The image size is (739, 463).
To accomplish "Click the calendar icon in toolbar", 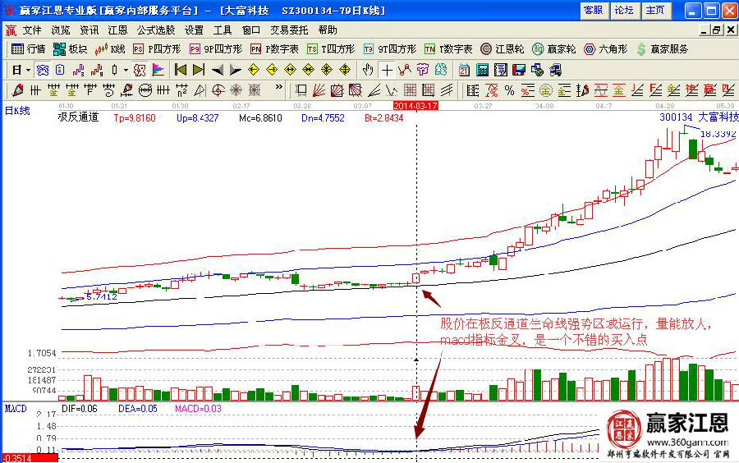I will [x=465, y=70].
